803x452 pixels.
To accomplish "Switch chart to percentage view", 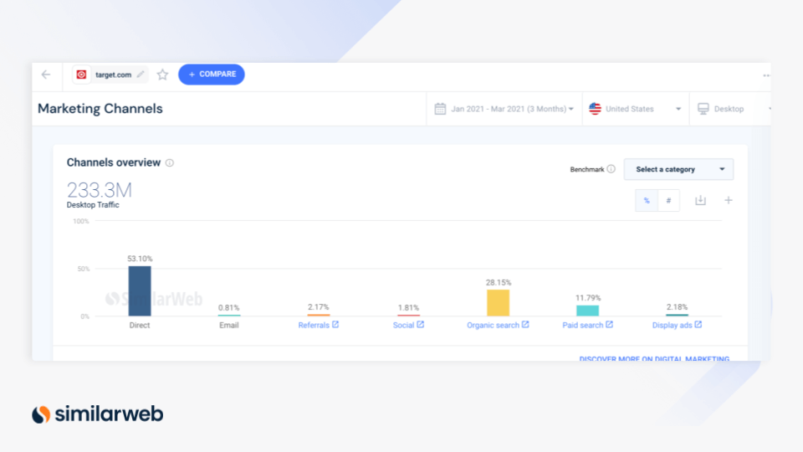I will point(647,200).
